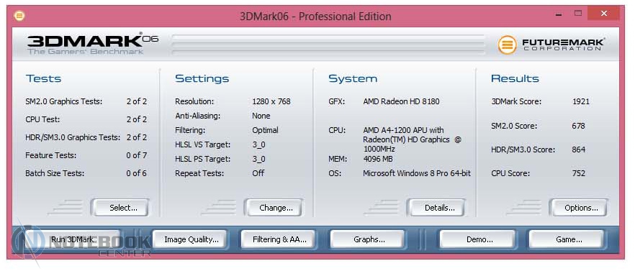Click the resolution value 1280 x 768

tap(271, 101)
